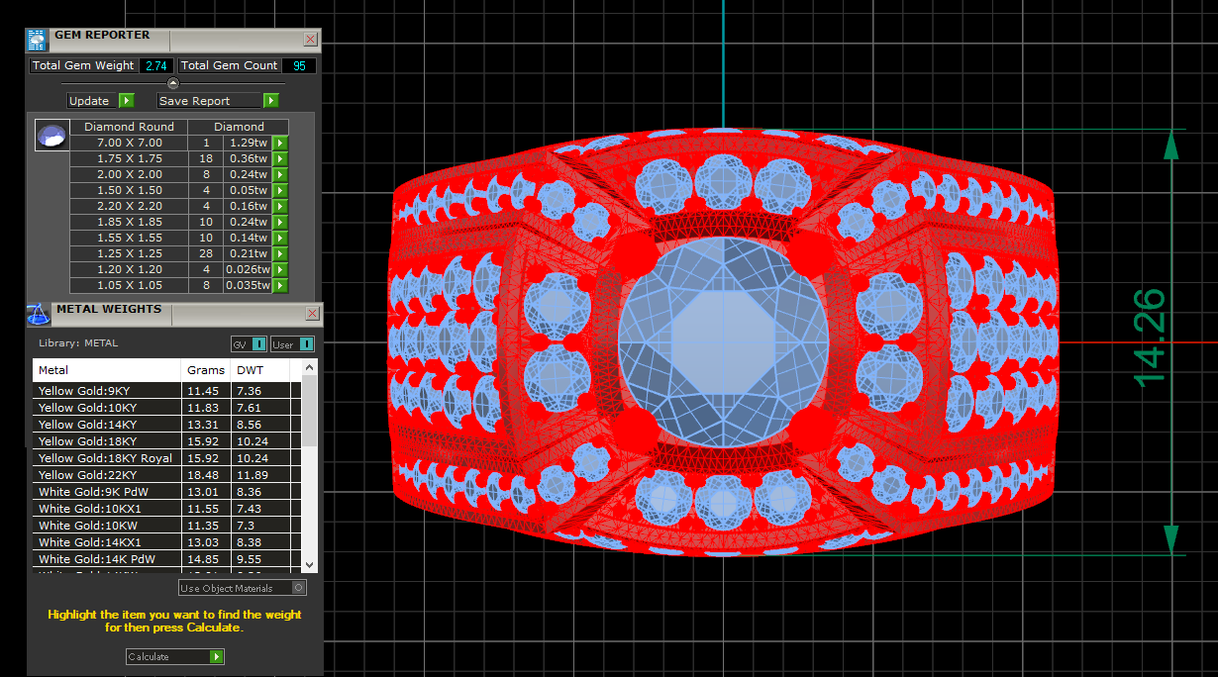Viewport: 1218px width, 677px height.
Task: Click the Metal Weights scale icon
Action: pos(37,314)
